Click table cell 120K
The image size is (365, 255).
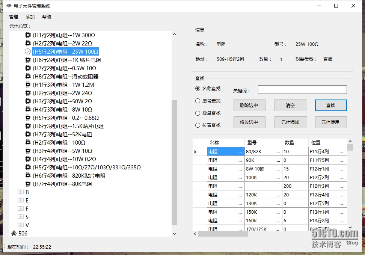pos(263,195)
